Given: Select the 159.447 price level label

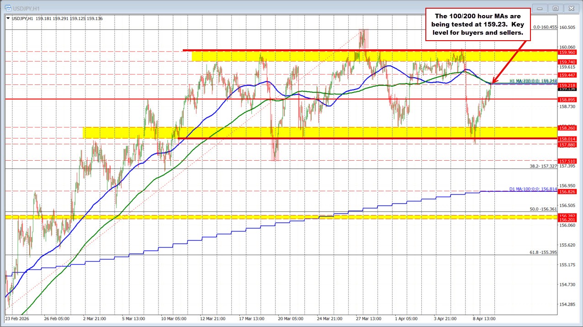Looking at the screenshot, I should pyautogui.click(x=567, y=74).
